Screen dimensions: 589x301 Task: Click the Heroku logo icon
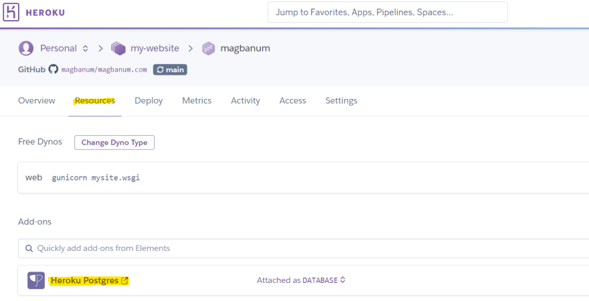11,12
